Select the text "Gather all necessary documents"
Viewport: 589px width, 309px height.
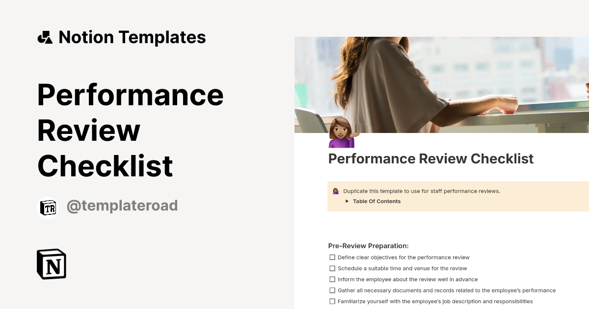point(387,290)
